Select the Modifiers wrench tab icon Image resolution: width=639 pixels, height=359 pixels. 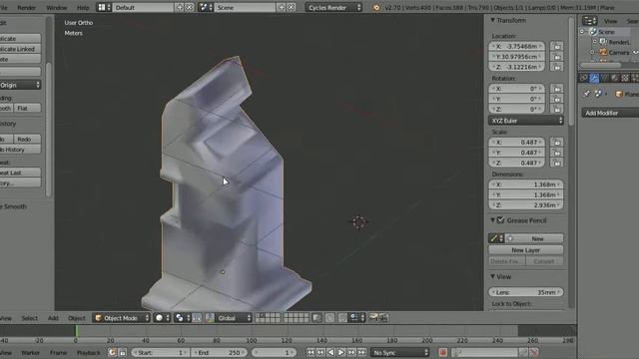tap(594, 78)
